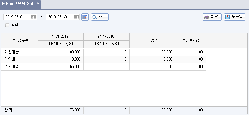
Task: Open the 도움말 help button
Action: pos(235,17)
